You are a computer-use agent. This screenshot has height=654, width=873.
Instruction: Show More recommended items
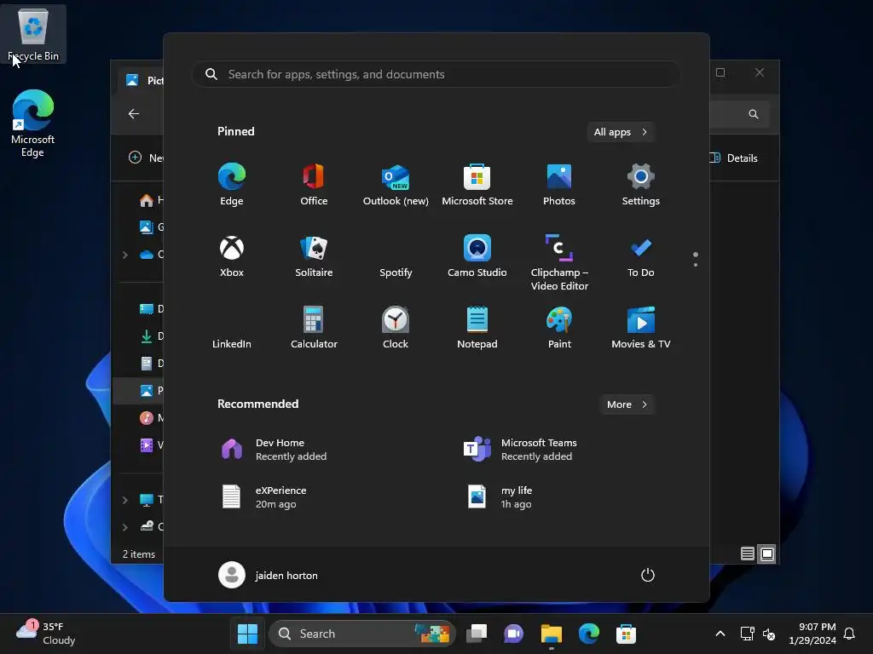coord(627,404)
